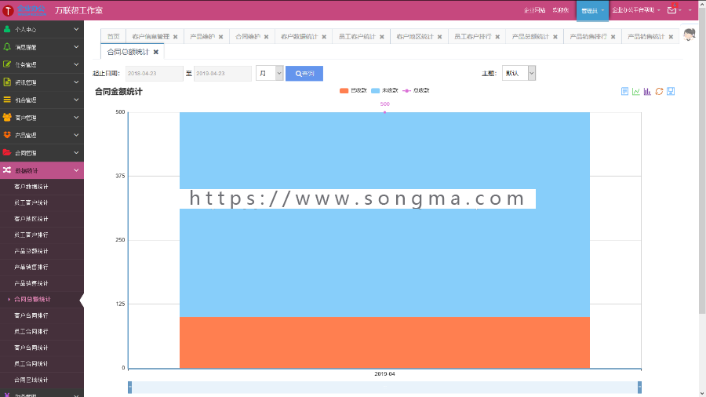Close the 客户信息管理 tab
This screenshot has width=706, height=397.
(175, 37)
